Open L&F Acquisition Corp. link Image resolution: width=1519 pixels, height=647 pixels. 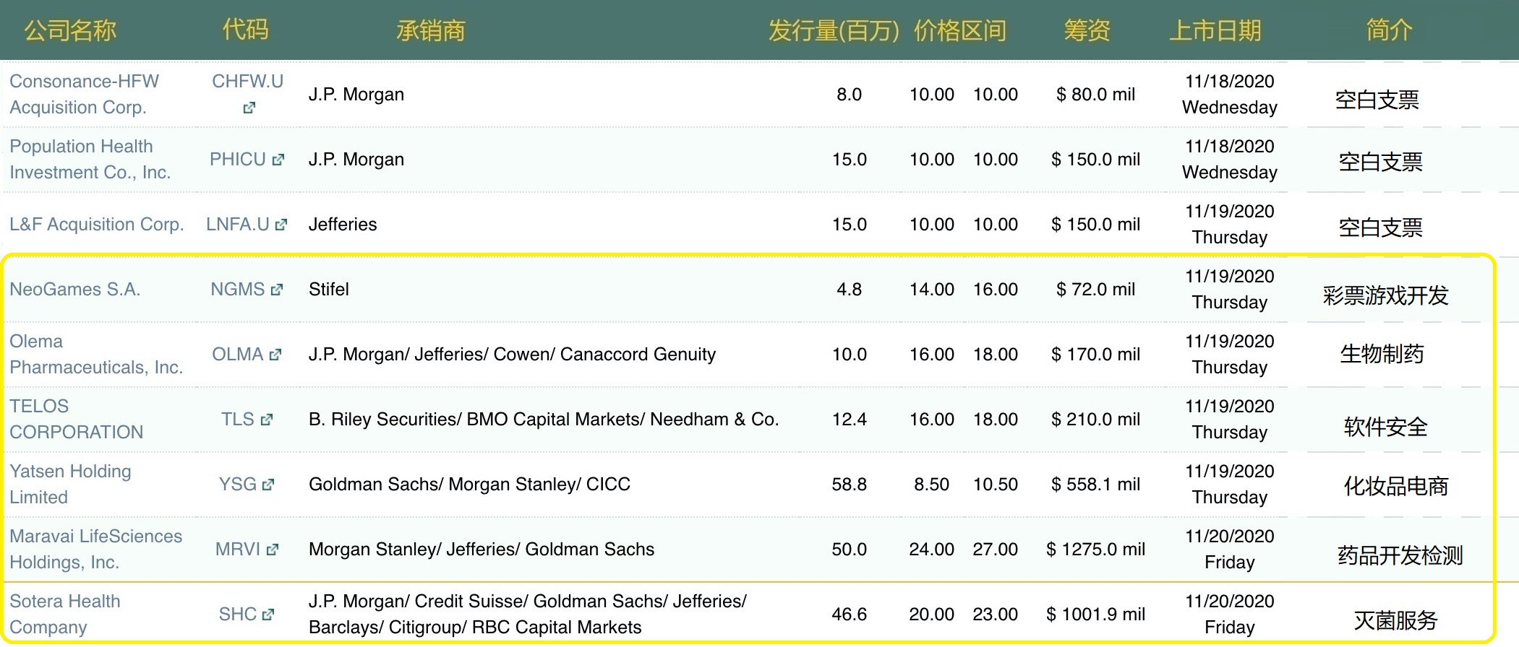[97, 225]
